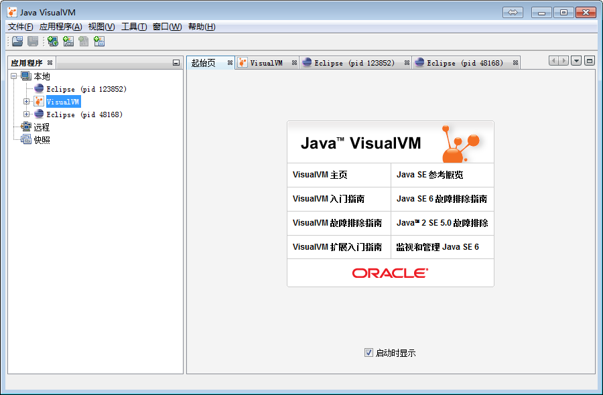Image resolution: width=603 pixels, height=395 pixels.
Task: Switch to Eclipse (pid 123852) tab
Action: point(354,63)
